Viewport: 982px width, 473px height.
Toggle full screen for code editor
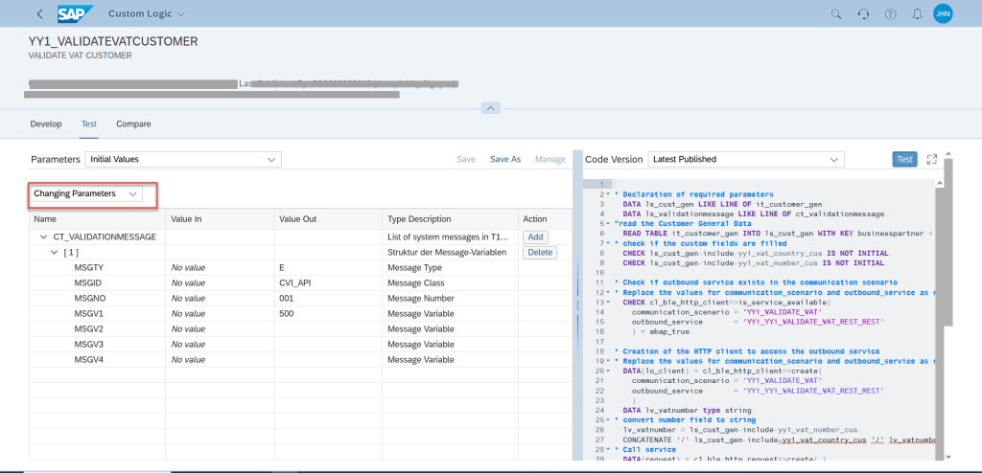[931, 159]
